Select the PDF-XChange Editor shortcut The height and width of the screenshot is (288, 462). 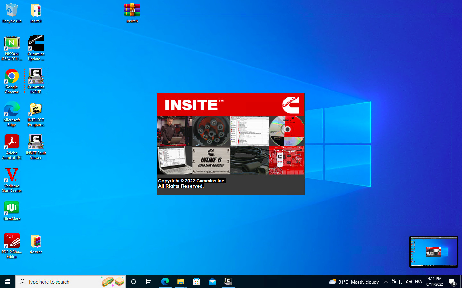[x=12, y=246]
